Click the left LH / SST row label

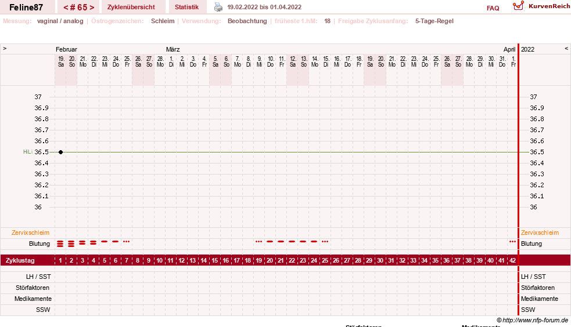coord(38,277)
